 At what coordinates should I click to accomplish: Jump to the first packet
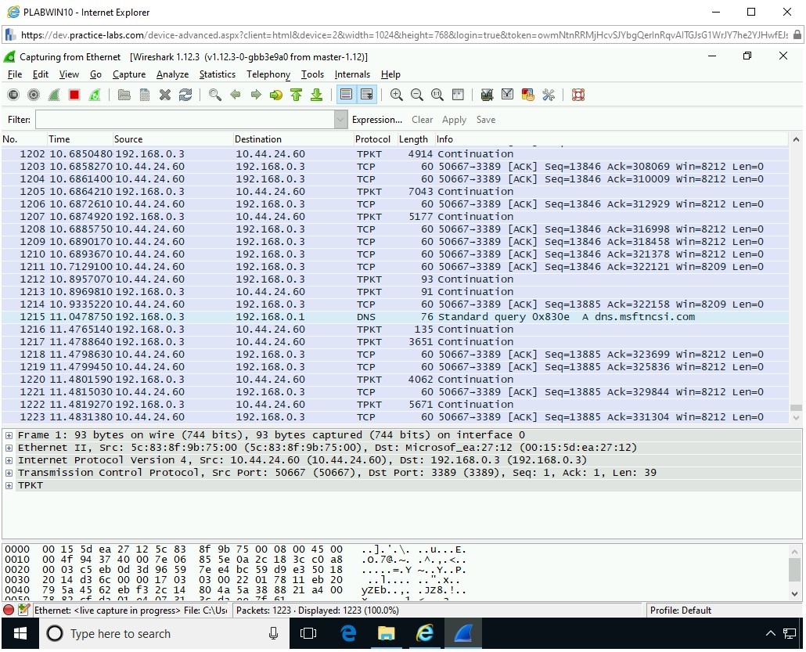(296, 95)
